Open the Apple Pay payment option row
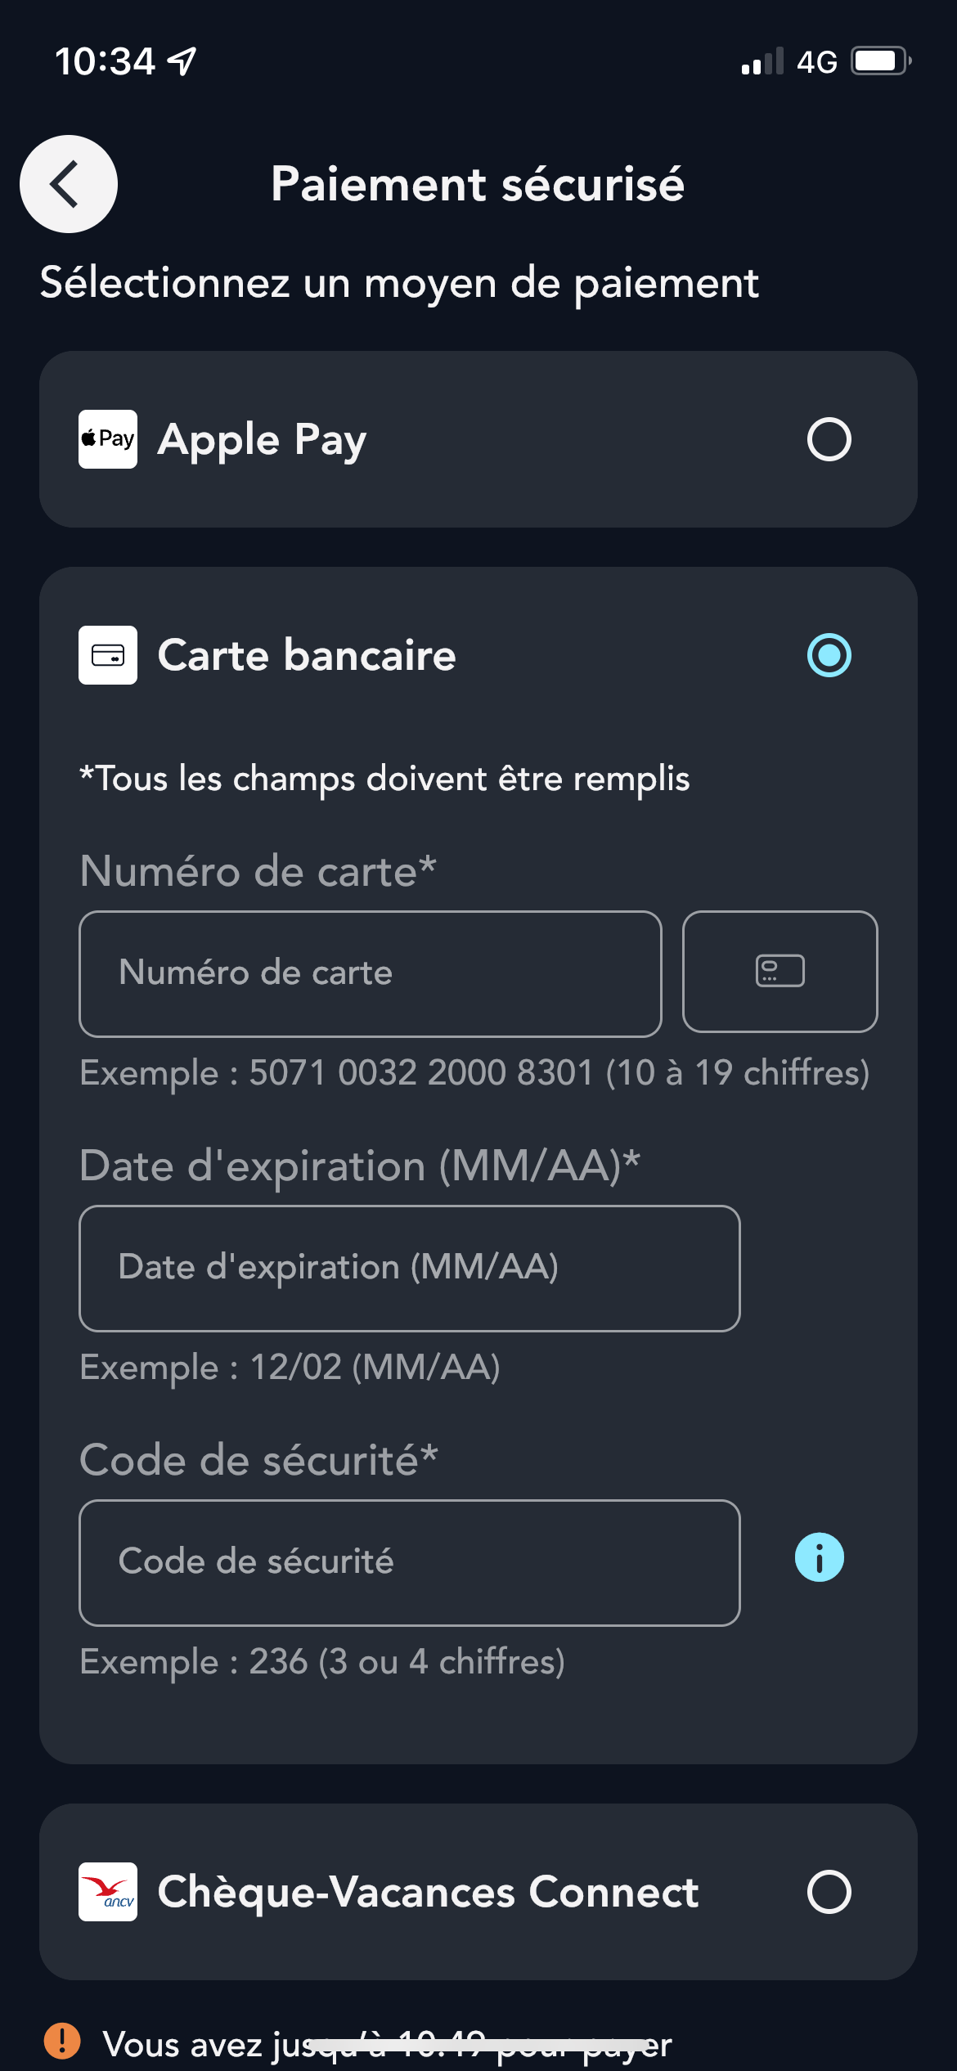Image resolution: width=957 pixels, height=2071 pixels. (478, 438)
